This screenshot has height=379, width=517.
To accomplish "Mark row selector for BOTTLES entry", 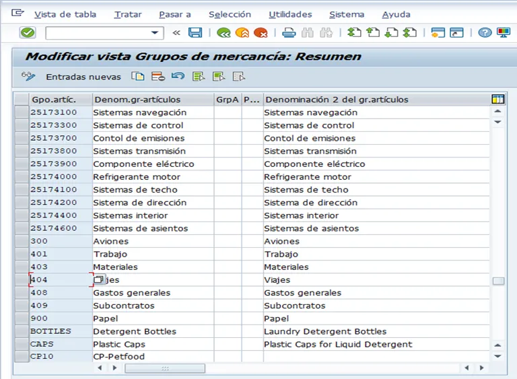I will coord(22,331).
